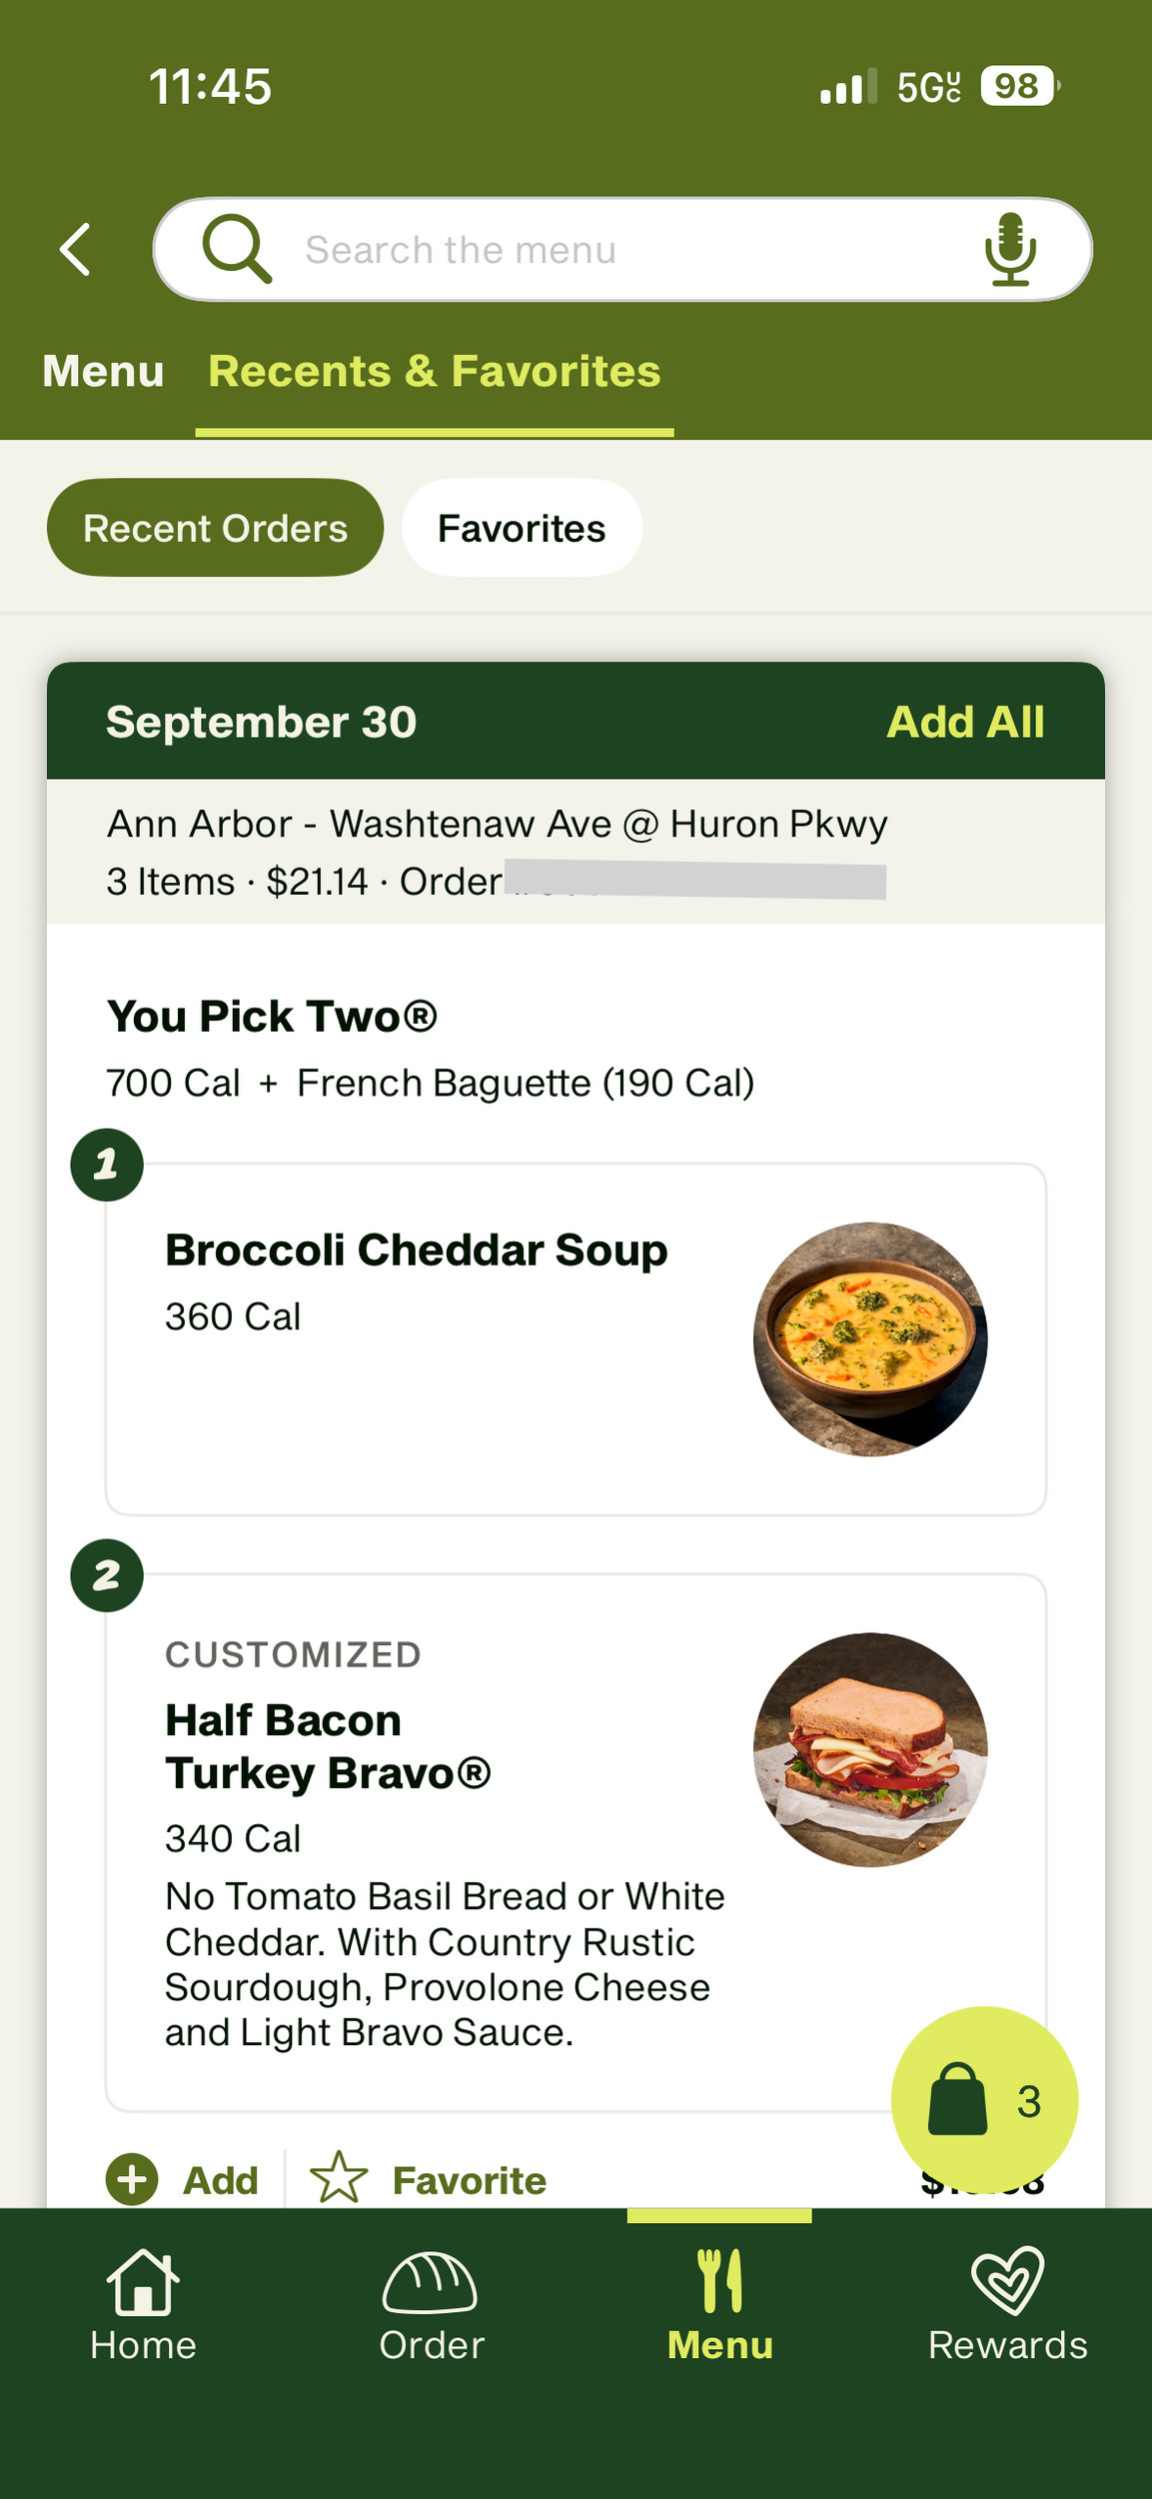
Task: Select the Broccoli Cheddar Soup item title
Action: pos(416,1249)
